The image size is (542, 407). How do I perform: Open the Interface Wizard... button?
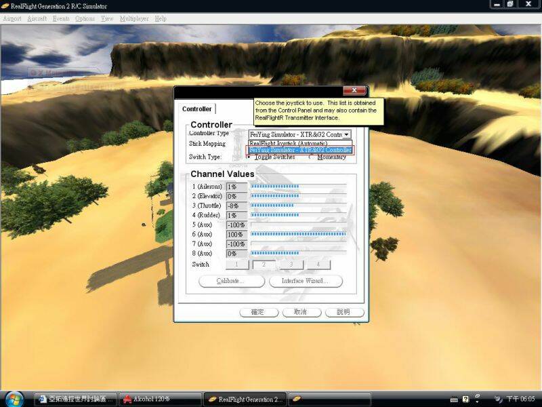[x=306, y=281]
